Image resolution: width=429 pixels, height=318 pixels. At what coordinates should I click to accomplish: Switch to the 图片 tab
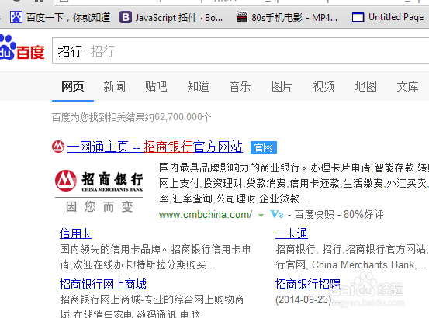[x=282, y=87]
